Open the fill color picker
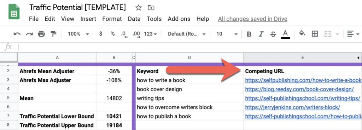The width and height of the screenshot is (362, 130). (302, 34)
